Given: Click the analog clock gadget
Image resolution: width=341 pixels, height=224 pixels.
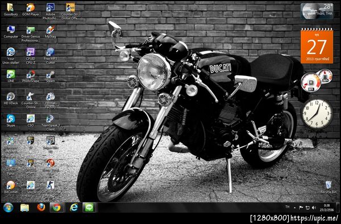Looking at the screenshot, I should point(317,113).
